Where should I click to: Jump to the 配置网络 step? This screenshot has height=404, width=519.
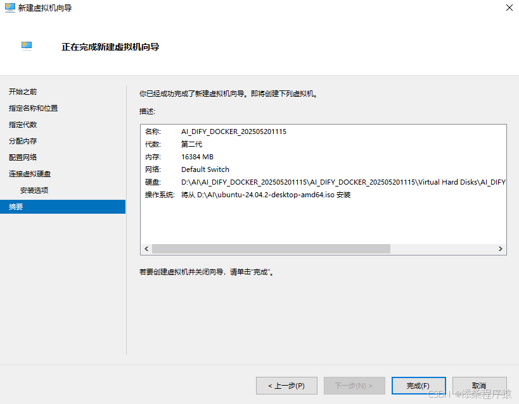pyautogui.click(x=23, y=157)
